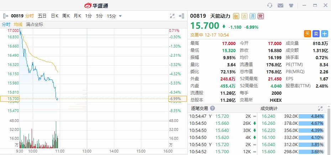331x155 pixels.
Task: Click the 逐笔交易 help question mark
Action: [x=212, y=109]
